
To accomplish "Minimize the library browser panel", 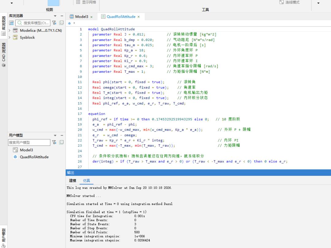I will (62, 16).
